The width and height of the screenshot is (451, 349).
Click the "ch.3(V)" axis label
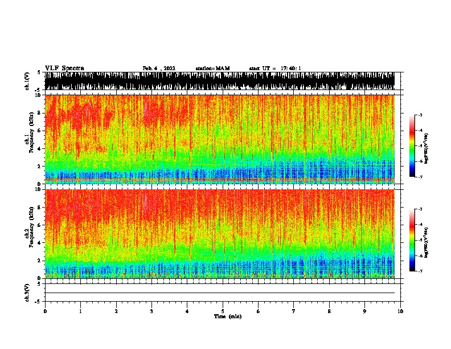[27, 293]
